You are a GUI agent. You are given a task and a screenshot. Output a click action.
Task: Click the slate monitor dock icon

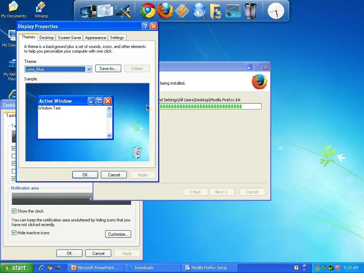pyautogui.click(x=233, y=11)
